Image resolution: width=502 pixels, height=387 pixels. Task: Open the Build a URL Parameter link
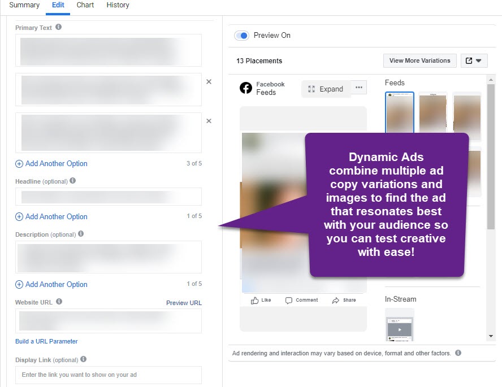point(46,341)
